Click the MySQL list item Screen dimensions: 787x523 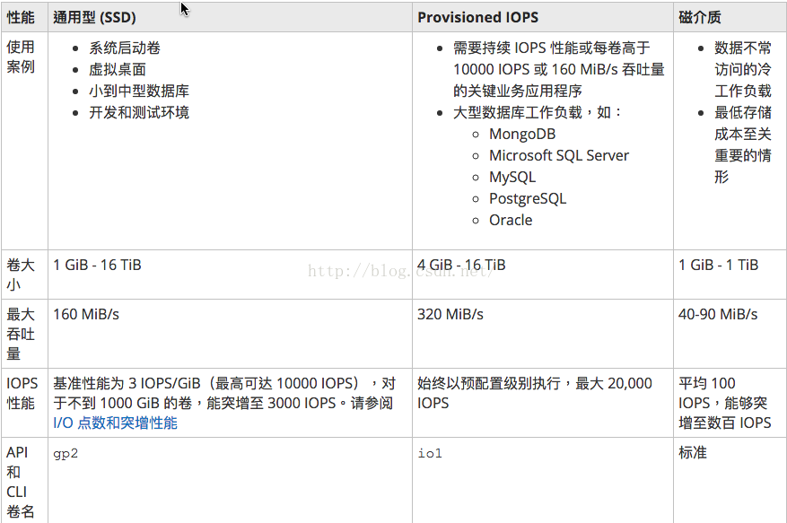coord(512,178)
